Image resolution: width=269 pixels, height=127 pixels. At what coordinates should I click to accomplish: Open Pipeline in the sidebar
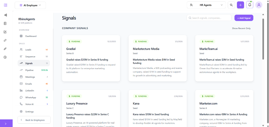34,70
